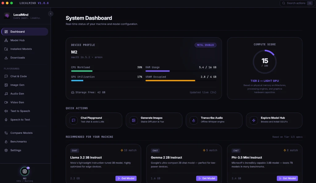Get Model for Llama 3.2 3B Instruct
The image size is (316, 183).
126,178
